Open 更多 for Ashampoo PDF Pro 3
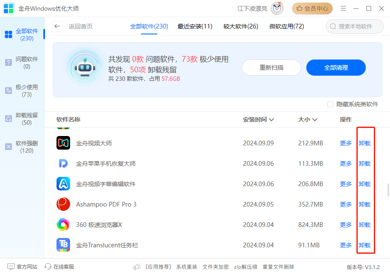Viewport: 390px width, 275px height. tap(346, 204)
